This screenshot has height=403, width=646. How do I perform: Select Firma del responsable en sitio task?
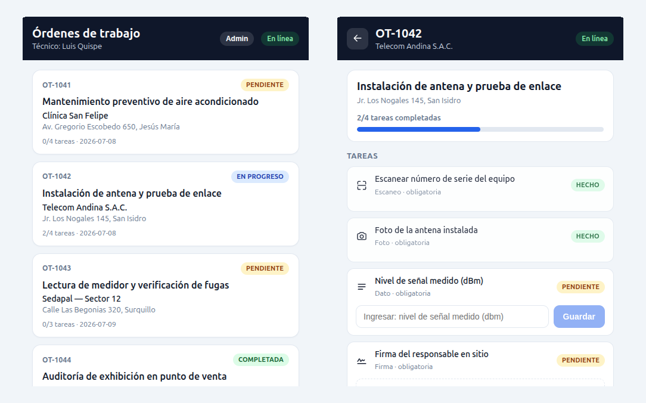click(x=480, y=364)
